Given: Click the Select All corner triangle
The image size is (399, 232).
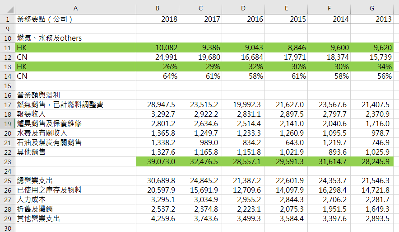Looking at the screenshot, I should tap(10, 9).
